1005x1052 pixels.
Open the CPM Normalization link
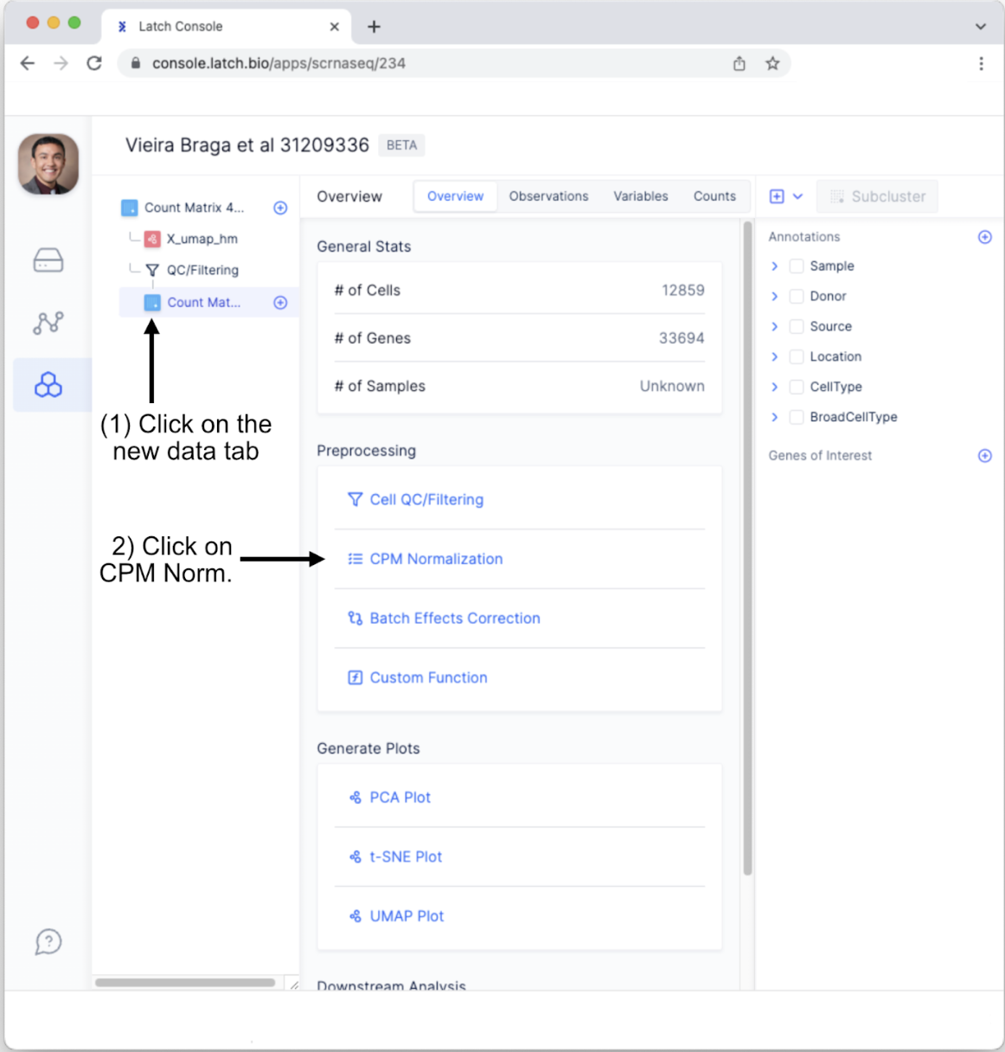(x=436, y=559)
